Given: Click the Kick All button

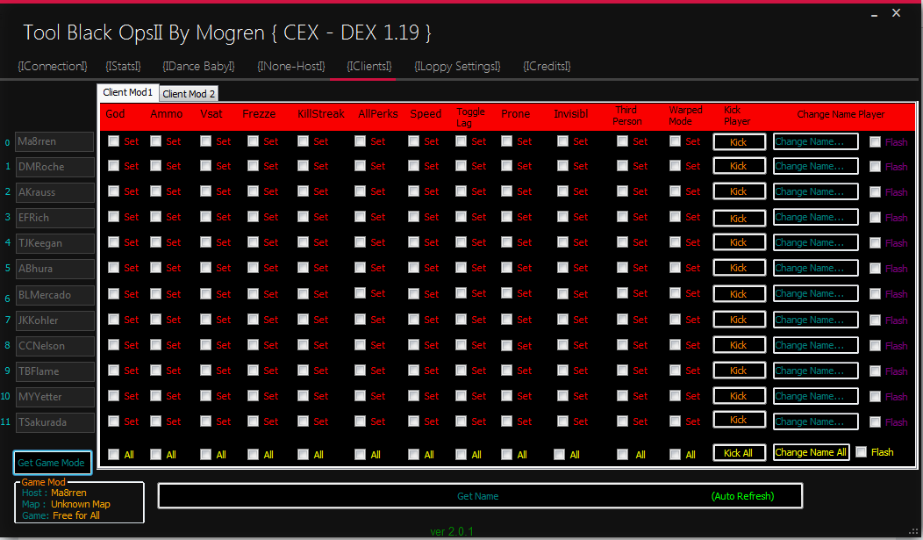Looking at the screenshot, I should pyautogui.click(x=740, y=453).
